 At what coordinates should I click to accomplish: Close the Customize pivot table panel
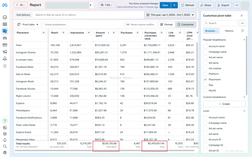(241, 16)
